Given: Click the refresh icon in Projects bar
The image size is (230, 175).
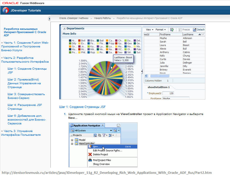Looking at the screenshot, I should (99, 135).
